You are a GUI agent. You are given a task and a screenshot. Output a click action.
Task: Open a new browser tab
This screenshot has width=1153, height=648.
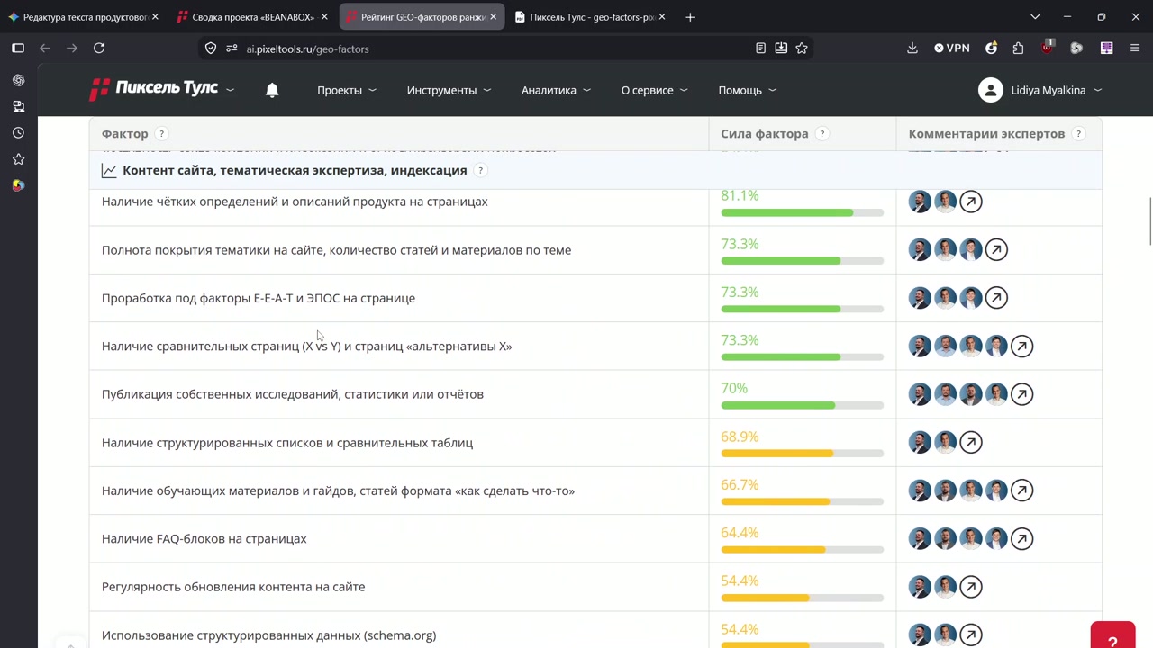tap(690, 17)
